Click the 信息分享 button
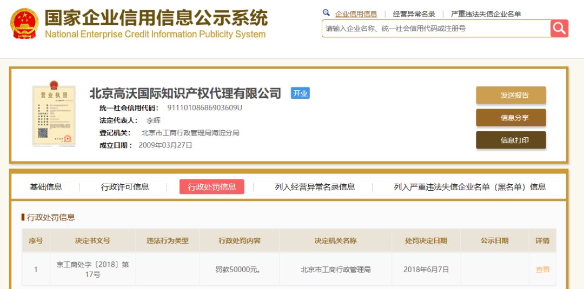The height and width of the screenshot is (289, 584). coord(511,118)
